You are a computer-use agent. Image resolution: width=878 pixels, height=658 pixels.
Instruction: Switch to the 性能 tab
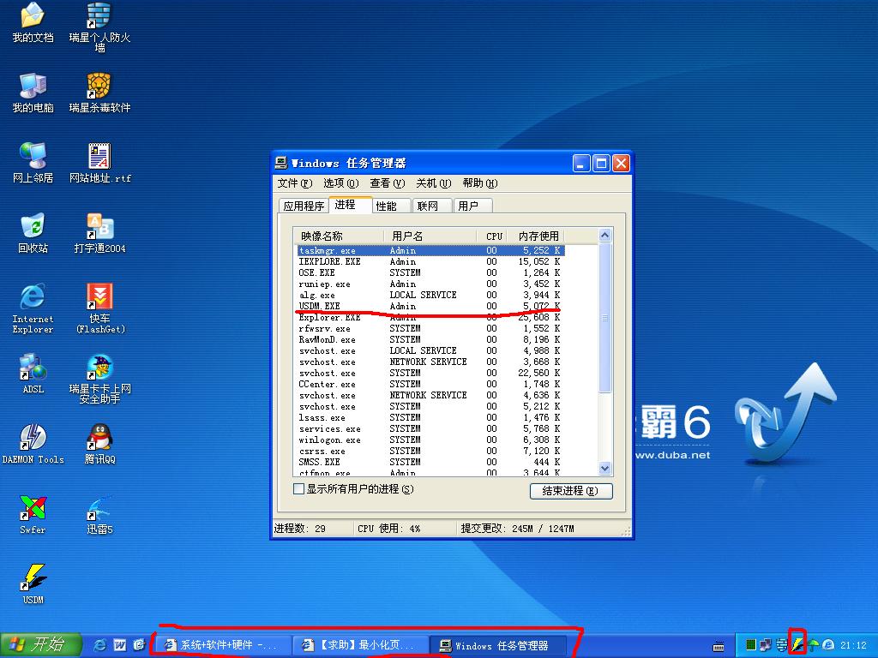[x=387, y=206]
